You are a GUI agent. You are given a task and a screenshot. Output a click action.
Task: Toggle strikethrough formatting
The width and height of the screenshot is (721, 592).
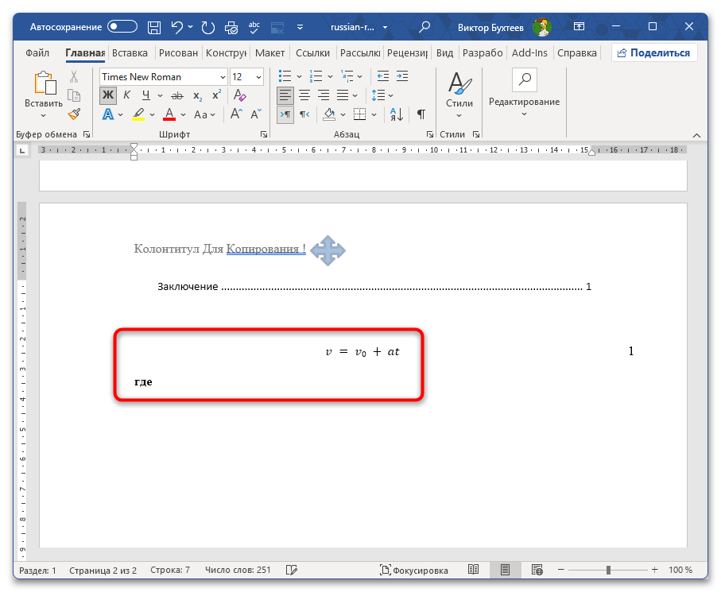point(177,95)
